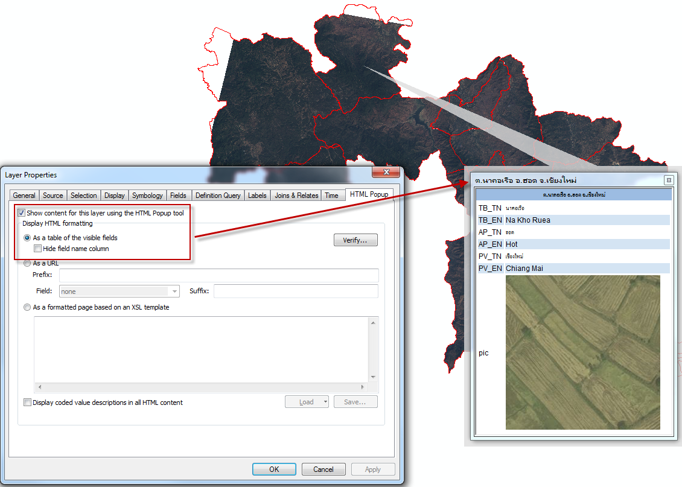The image size is (682, 487).
Task: Open the Joins & Relates tab
Action: pos(296,196)
